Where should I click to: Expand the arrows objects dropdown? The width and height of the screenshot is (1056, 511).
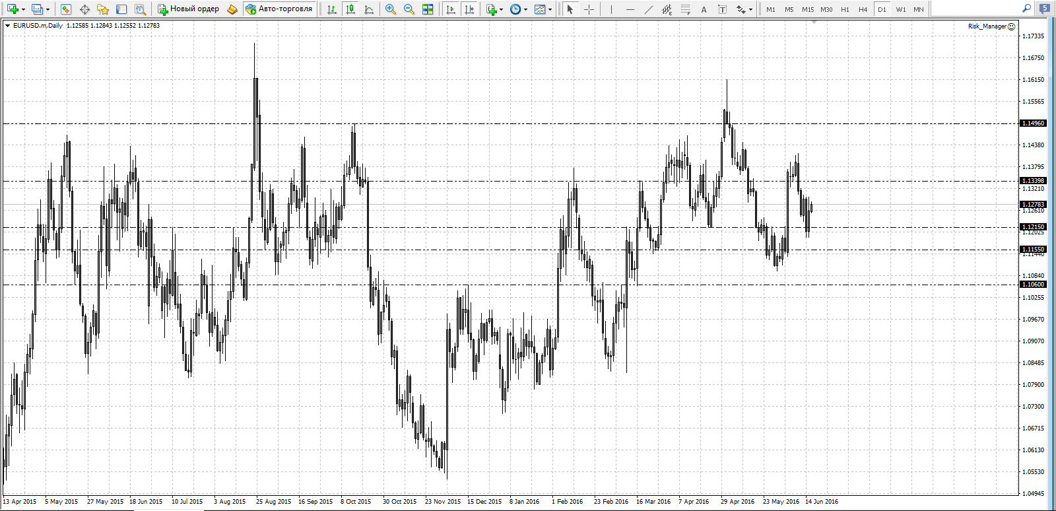pos(750,9)
